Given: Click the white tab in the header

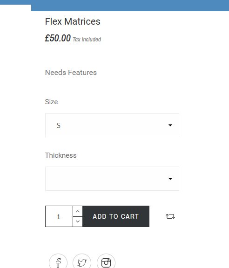Looking at the screenshot, I should [15, 8].
